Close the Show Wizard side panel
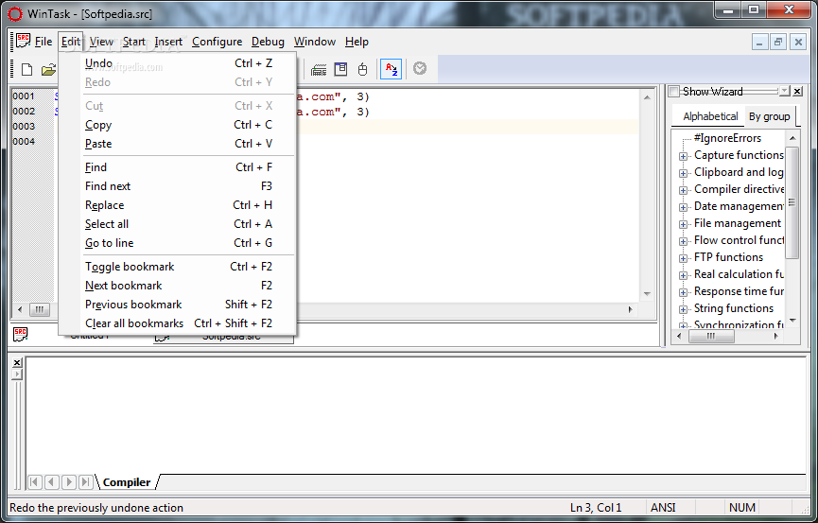The height and width of the screenshot is (523, 818). 797,92
